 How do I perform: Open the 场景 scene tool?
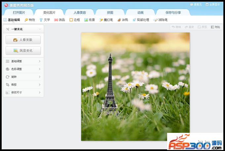[x=90, y=20]
